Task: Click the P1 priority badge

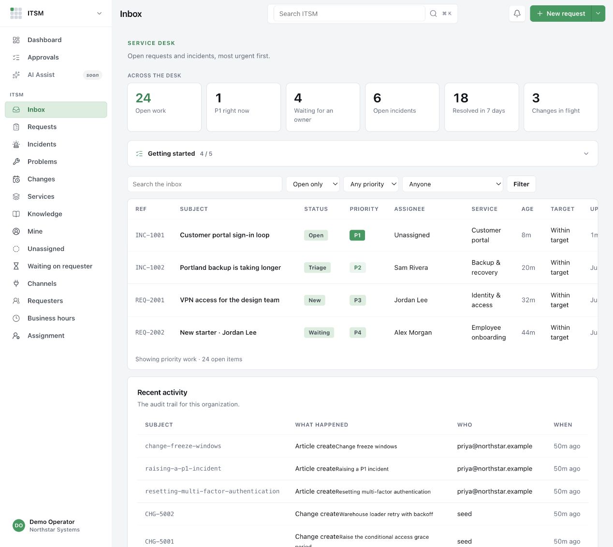Action: tap(357, 235)
